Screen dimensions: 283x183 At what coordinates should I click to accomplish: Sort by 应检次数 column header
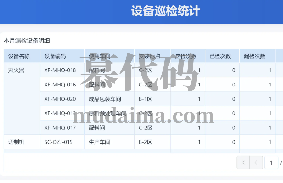click(186, 56)
